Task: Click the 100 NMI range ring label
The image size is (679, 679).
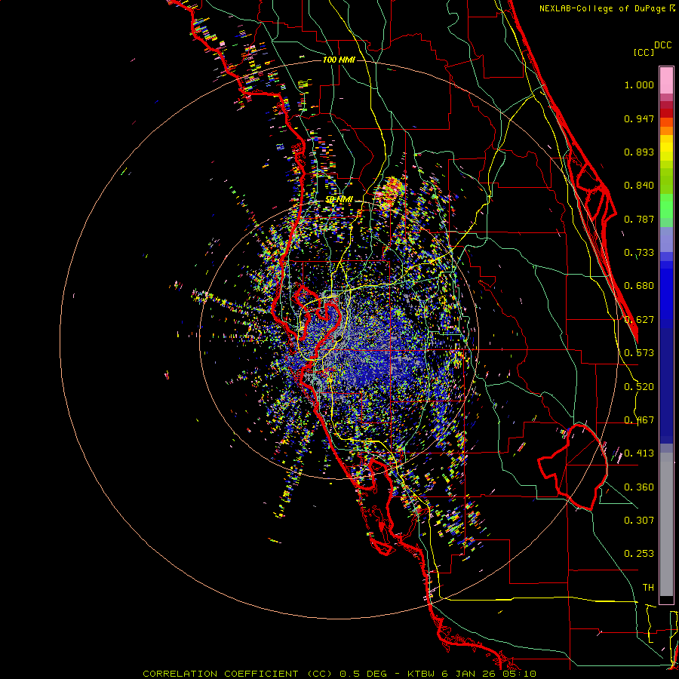Action: point(339,60)
